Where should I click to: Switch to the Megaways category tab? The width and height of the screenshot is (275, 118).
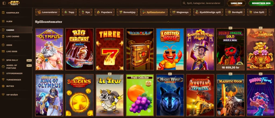[180, 12]
